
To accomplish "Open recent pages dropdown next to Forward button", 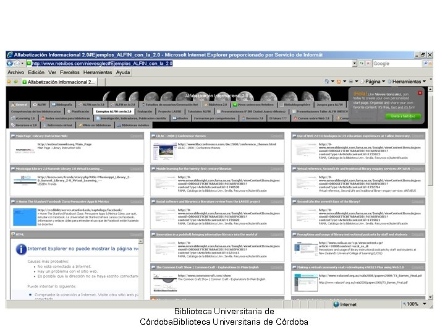I will (22, 64).
